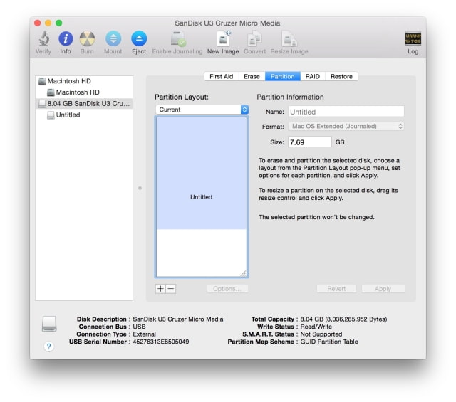Image resolution: width=456 pixels, height=402 pixels.
Task: Create a New Image
Action: click(223, 38)
